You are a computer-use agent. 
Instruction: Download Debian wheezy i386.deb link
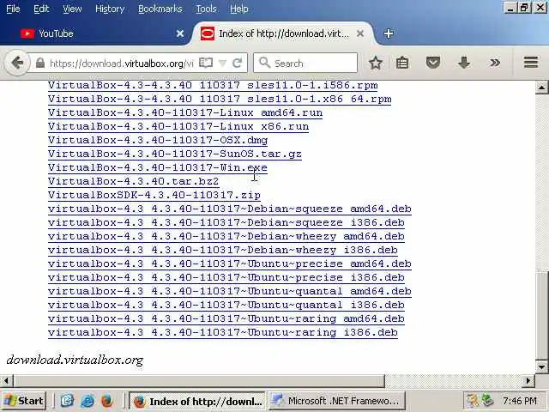click(223, 250)
